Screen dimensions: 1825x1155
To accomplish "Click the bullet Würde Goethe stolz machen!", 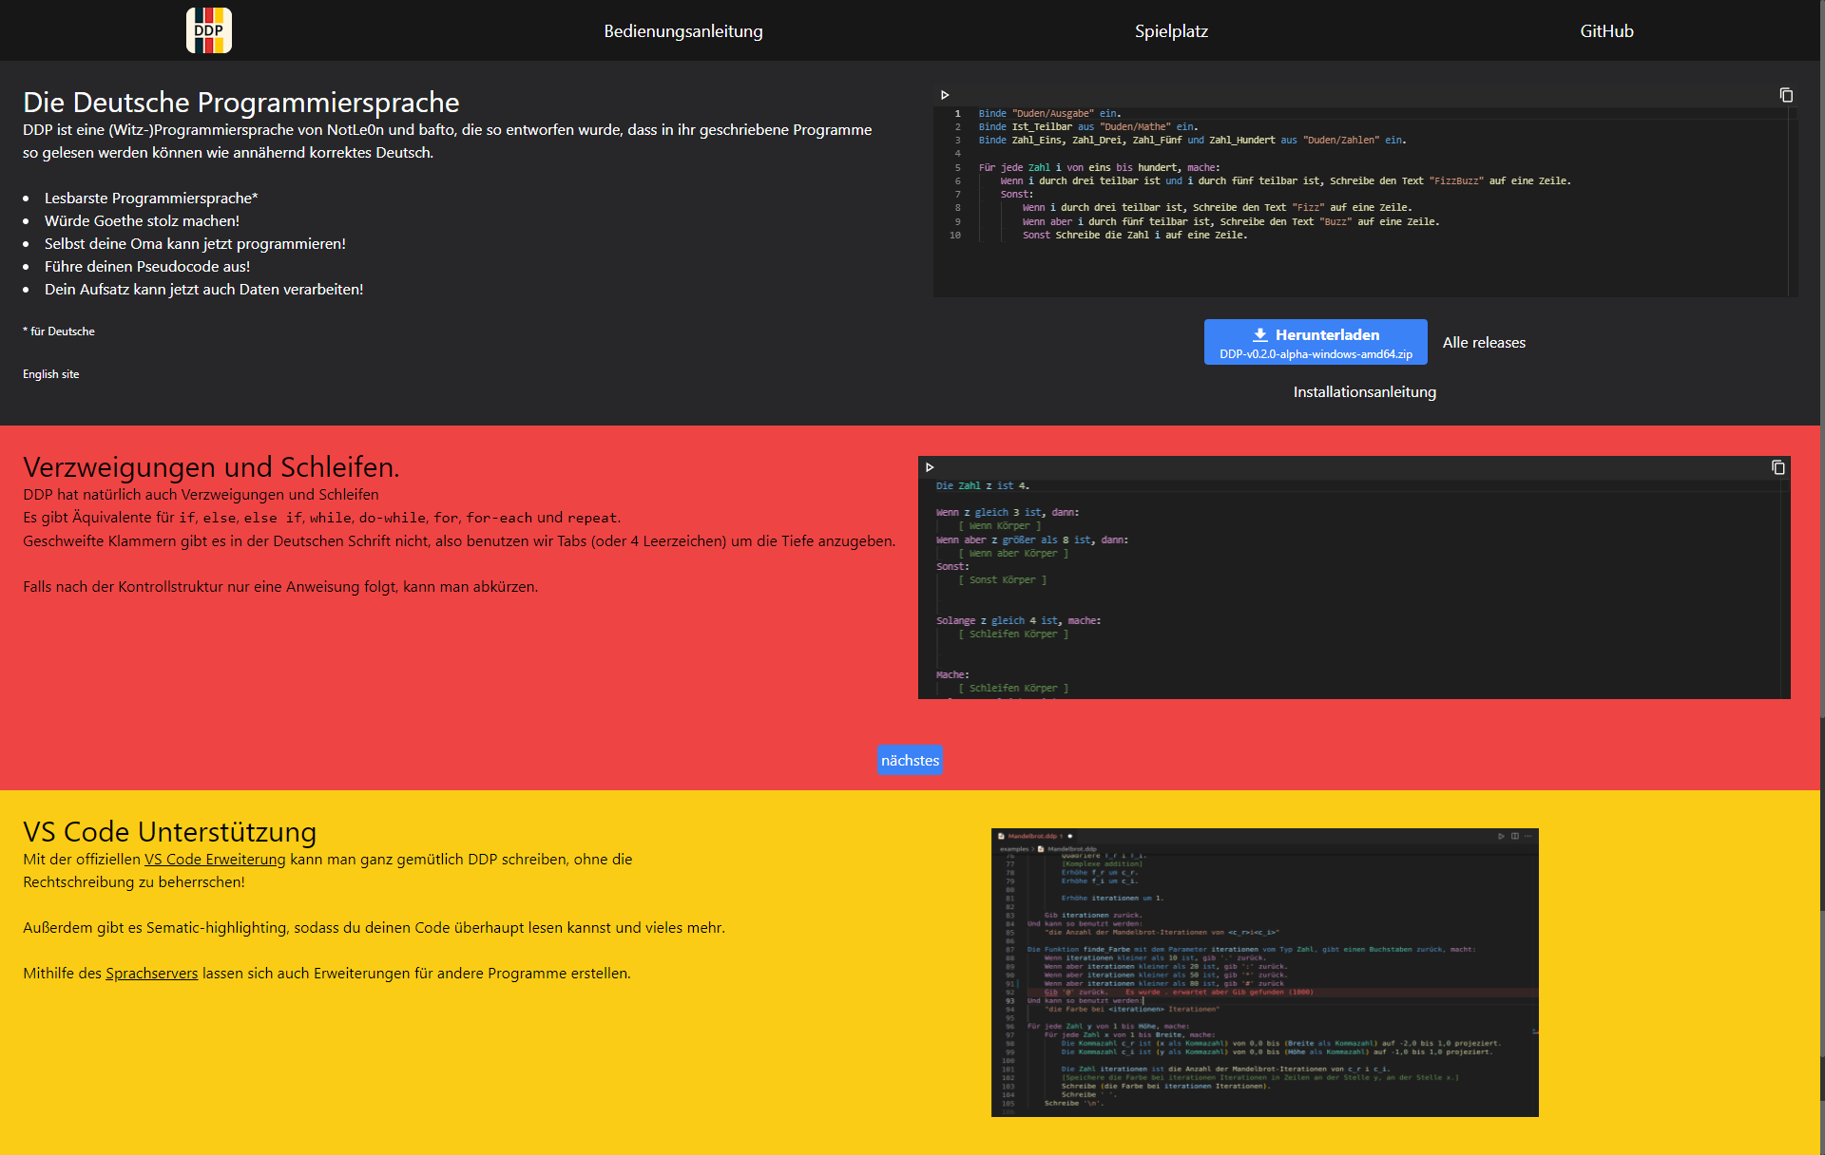I will 142,220.
